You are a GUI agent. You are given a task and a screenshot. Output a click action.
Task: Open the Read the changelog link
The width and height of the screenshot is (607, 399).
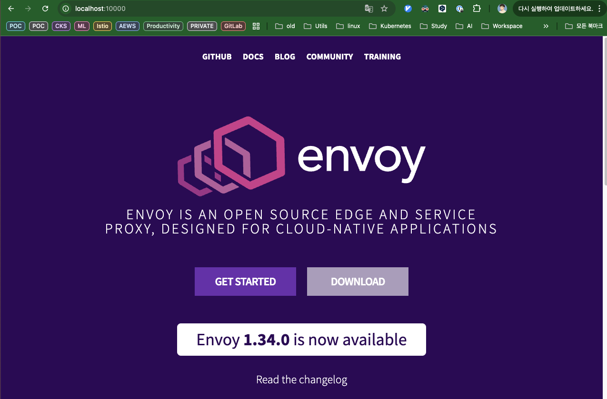(x=301, y=380)
